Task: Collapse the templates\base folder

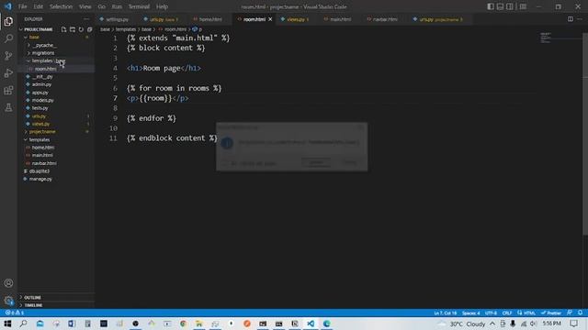Action: (49, 60)
